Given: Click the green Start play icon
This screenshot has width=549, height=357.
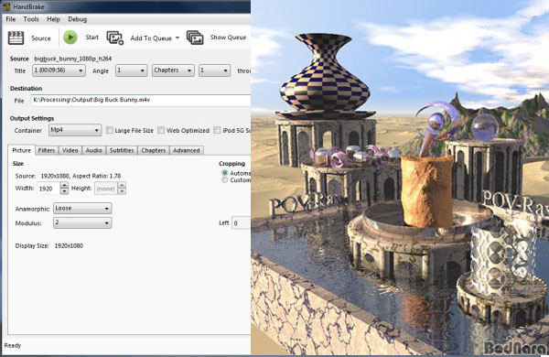Looking at the screenshot, I should [x=70, y=38].
